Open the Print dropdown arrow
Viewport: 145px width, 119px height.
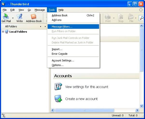[114, 18]
